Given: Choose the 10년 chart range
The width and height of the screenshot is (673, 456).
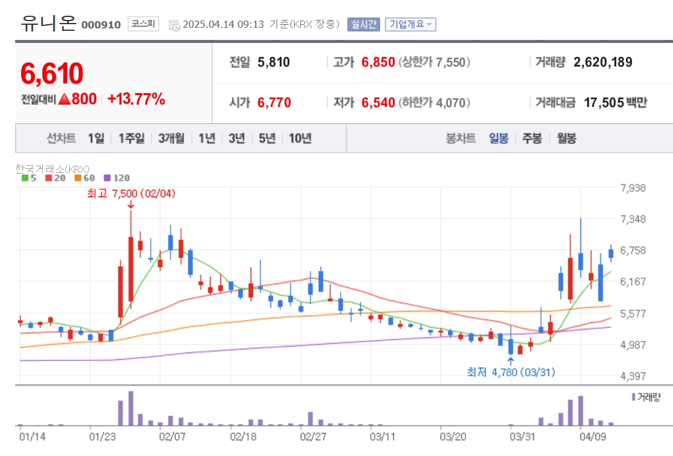Looking at the screenshot, I should click(300, 138).
